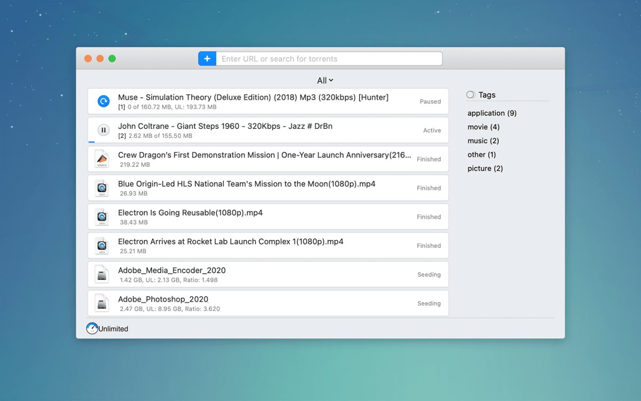This screenshot has height=401, width=641.
Task: Click the Crew Dragon video file icon
Action: tap(101, 159)
